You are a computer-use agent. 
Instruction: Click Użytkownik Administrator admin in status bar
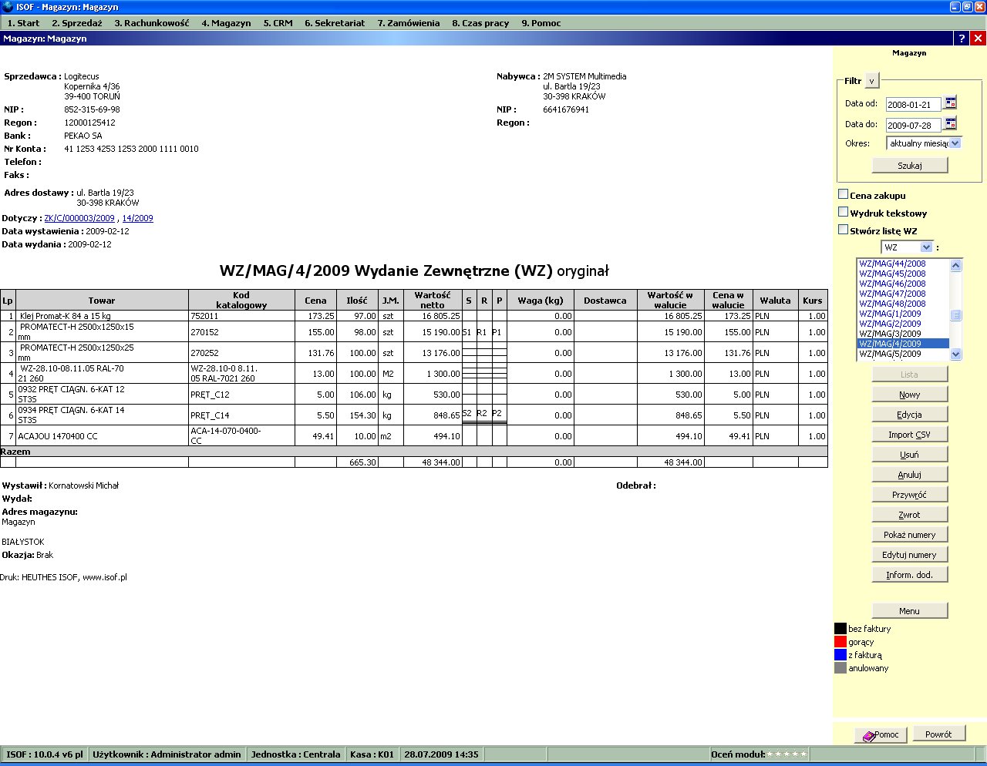[x=167, y=754]
